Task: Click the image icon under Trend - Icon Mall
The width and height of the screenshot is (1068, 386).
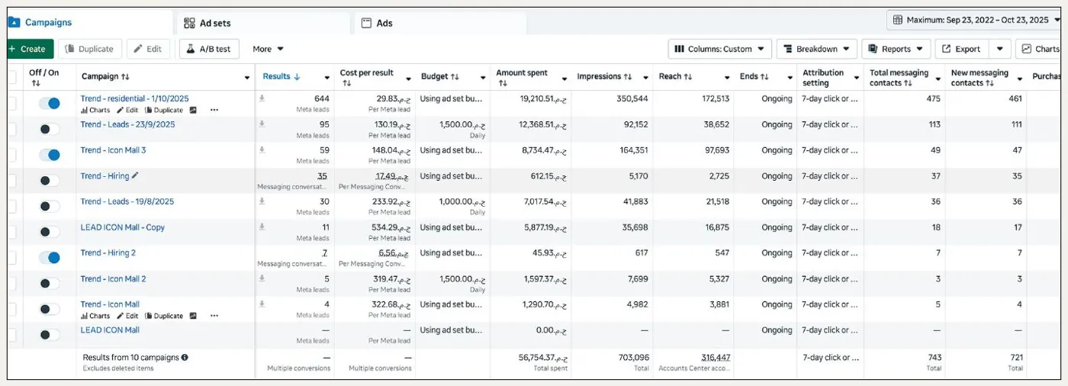Action: (x=193, y=316)
